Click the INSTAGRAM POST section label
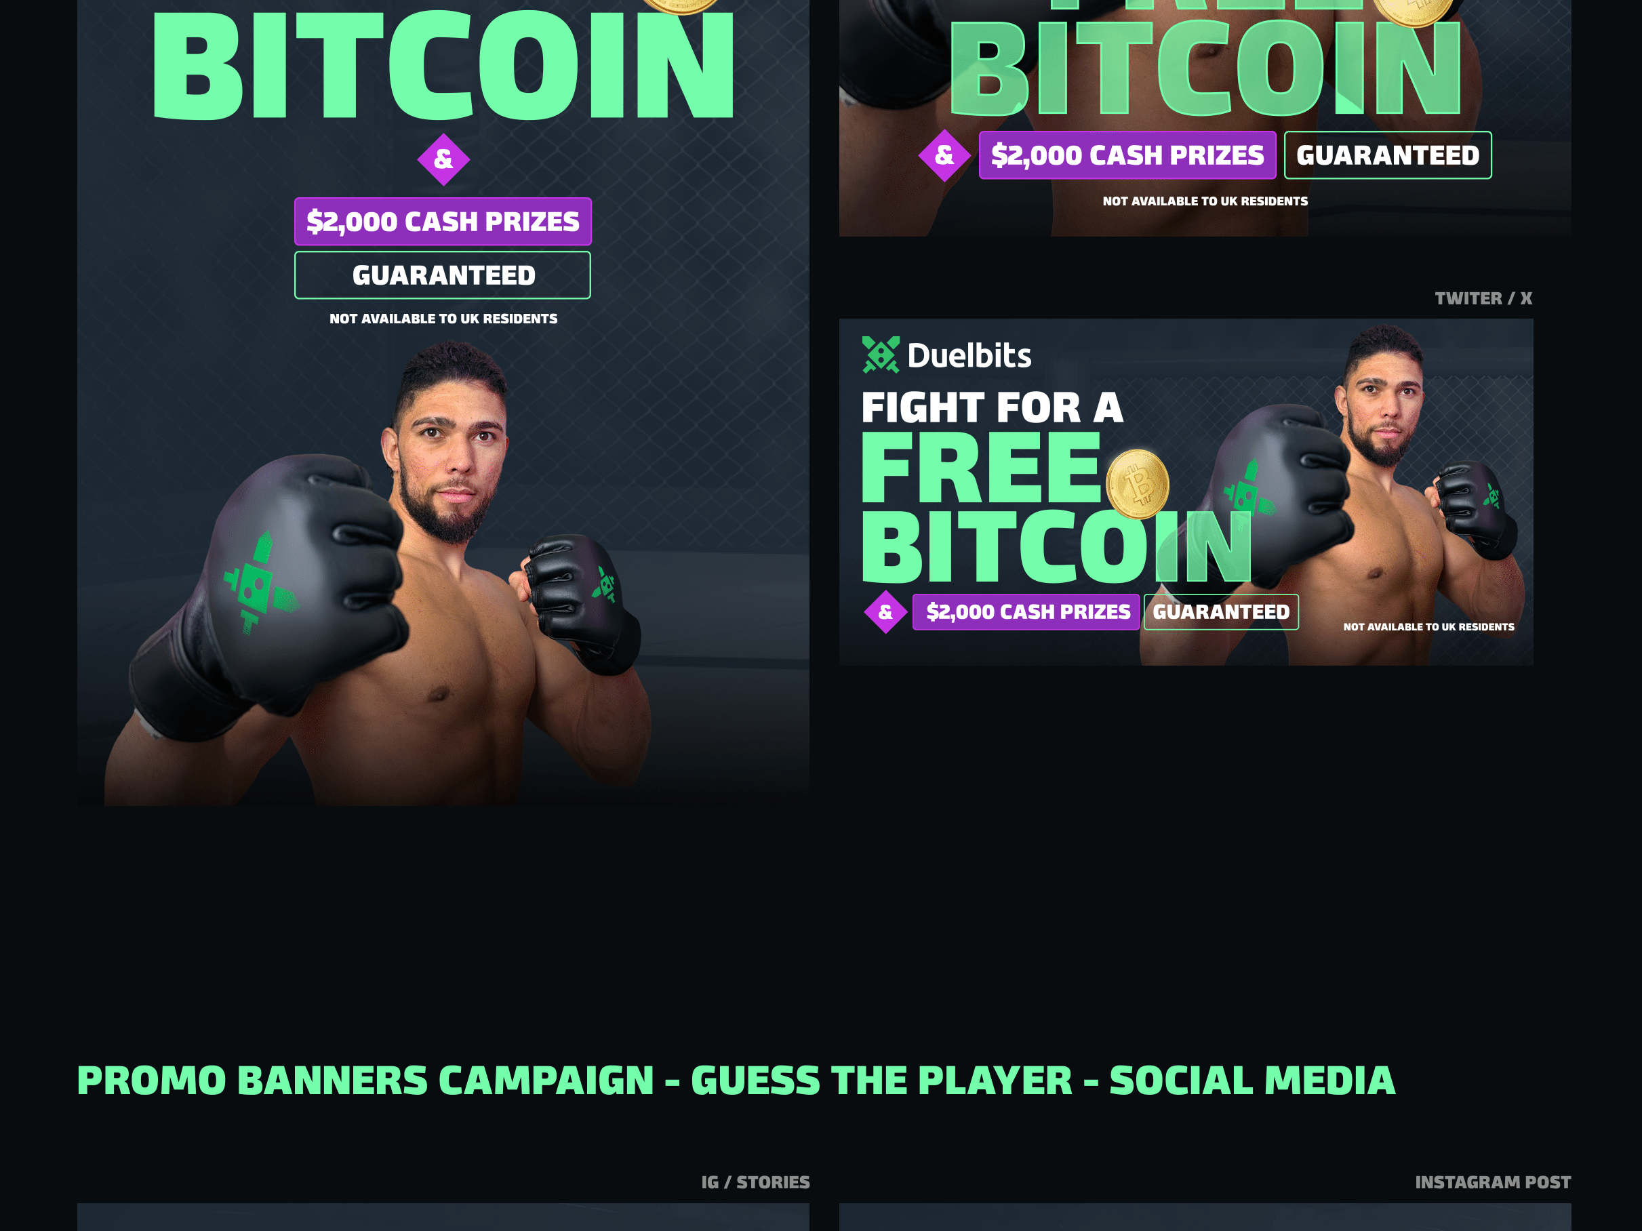Image resolution: width=1642 pixels, height=1231 pixels. (1493, 1182)
